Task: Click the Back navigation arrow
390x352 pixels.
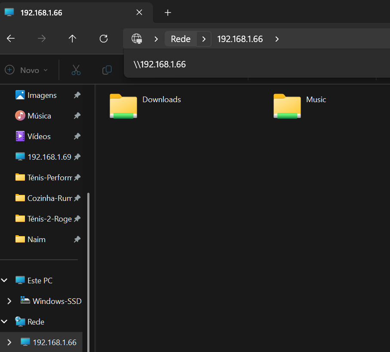Action: (x=11, y=39)
